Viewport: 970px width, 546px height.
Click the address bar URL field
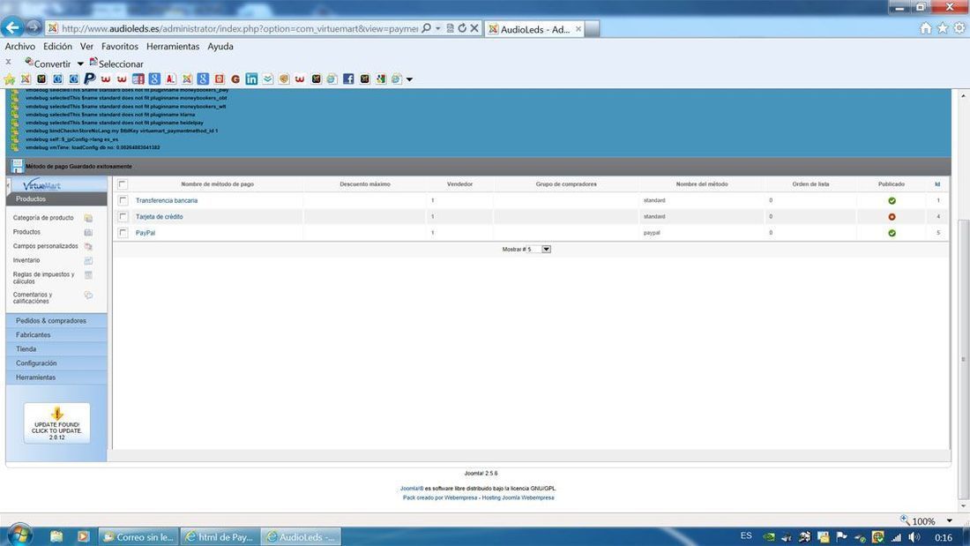239,28
